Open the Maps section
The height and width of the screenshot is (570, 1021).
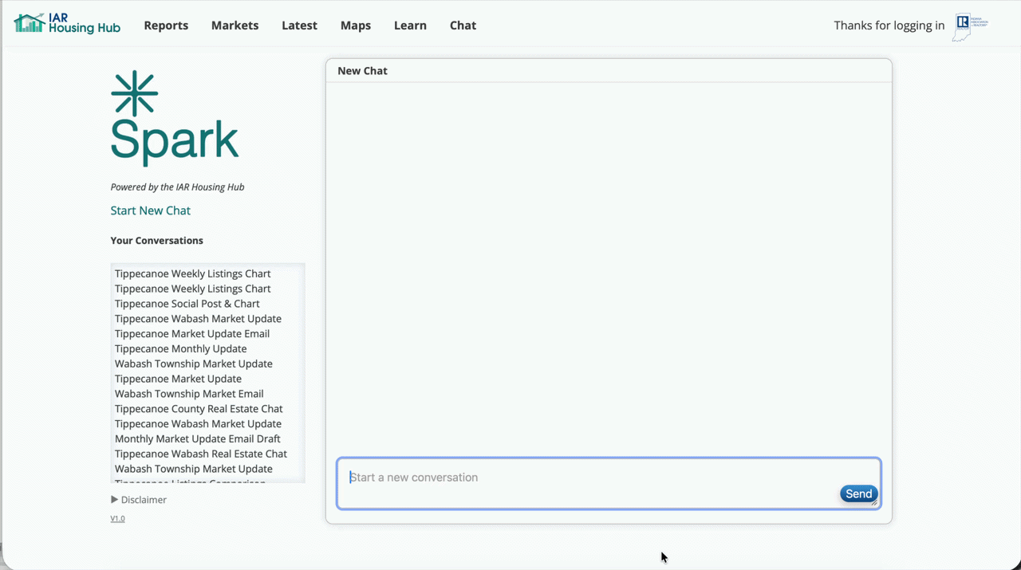(355, 26)
